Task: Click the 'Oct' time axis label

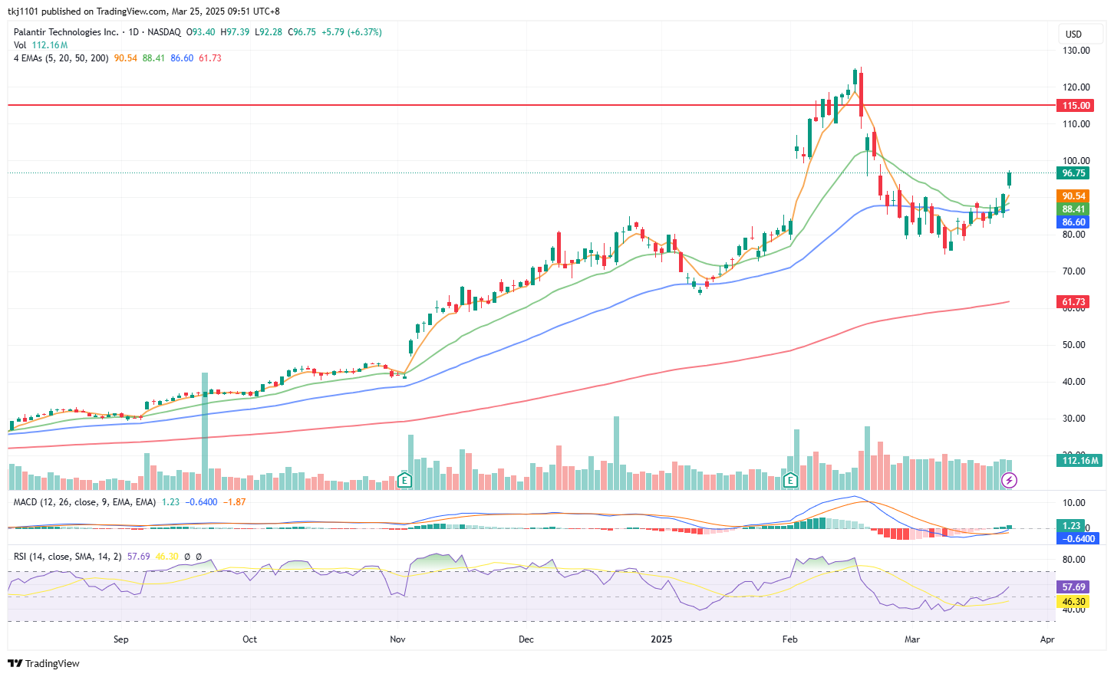Action: click(249, 639)
